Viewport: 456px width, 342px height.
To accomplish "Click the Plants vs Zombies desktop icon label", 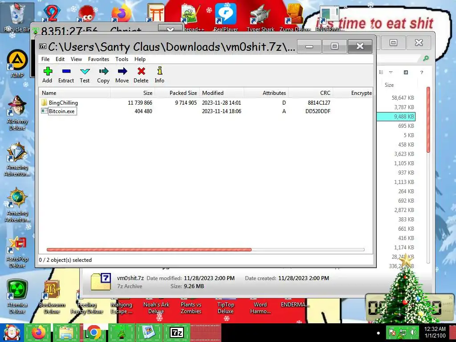I will [191, 308].
